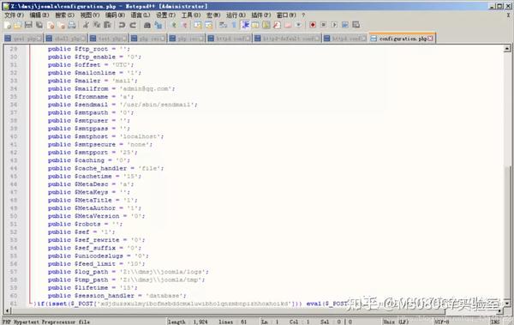Show the Document Map panel icon

pyautogui.click(x=266, y=25)
